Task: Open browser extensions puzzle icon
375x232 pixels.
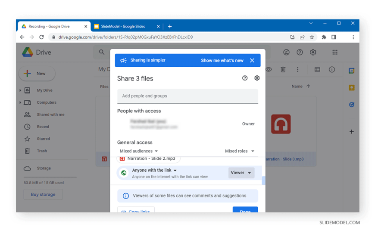Action: tap(324, 37)
